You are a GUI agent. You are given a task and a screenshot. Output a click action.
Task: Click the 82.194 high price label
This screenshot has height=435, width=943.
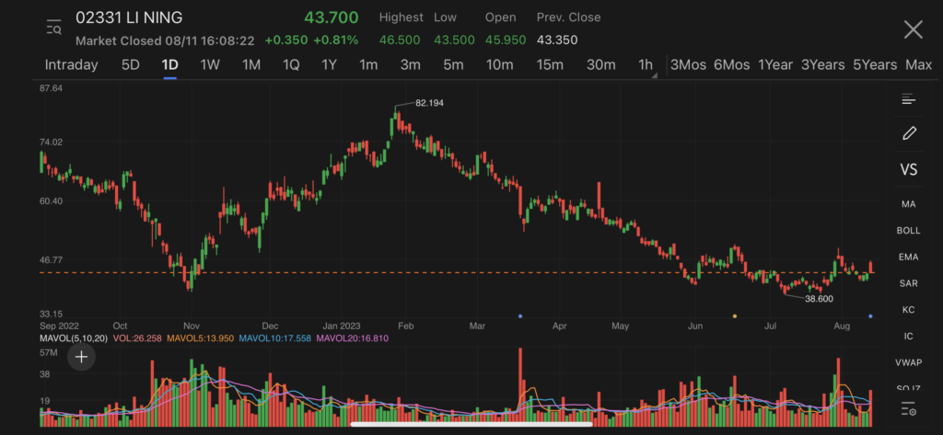tap(429, 103)
